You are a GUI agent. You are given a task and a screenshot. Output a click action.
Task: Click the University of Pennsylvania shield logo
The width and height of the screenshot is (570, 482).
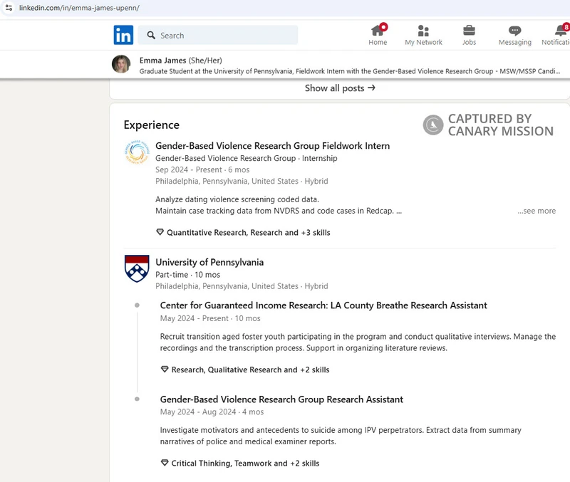[137, 268]
